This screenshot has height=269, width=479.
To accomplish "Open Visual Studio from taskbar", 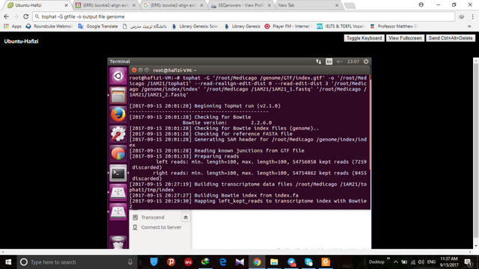I will pos(239,262).
